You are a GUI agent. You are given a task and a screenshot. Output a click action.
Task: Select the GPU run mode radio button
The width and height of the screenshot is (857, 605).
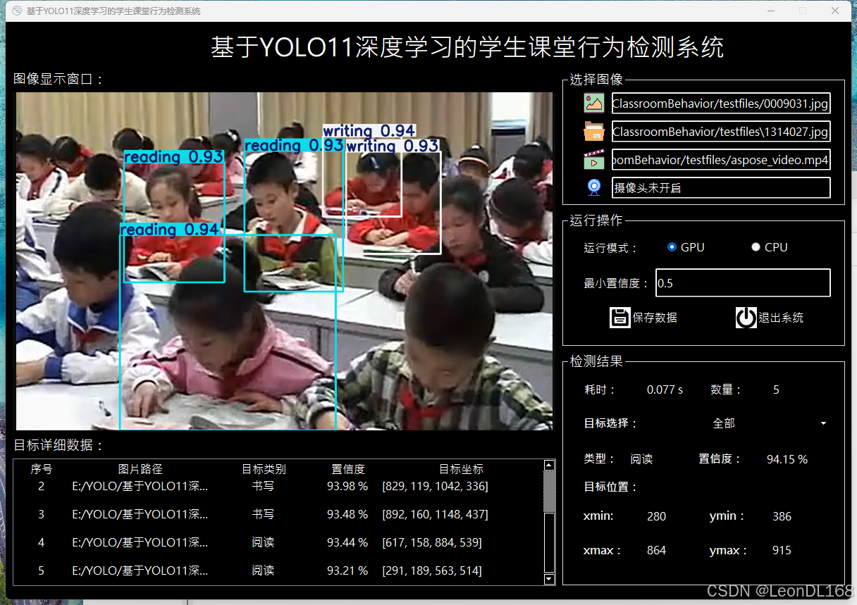(x=672, y=247)
